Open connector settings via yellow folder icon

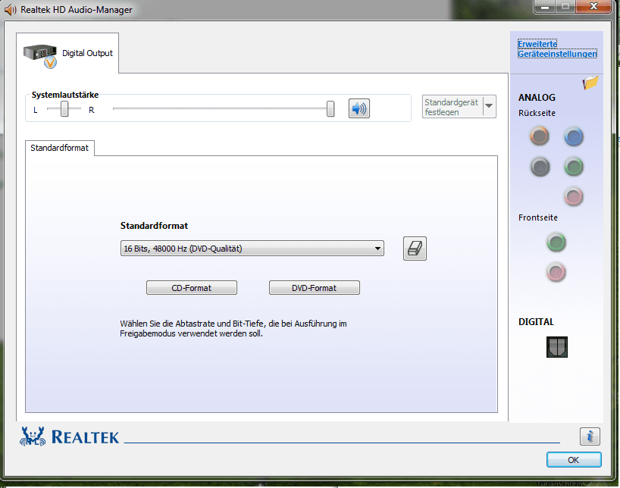(x=590, y=83)
